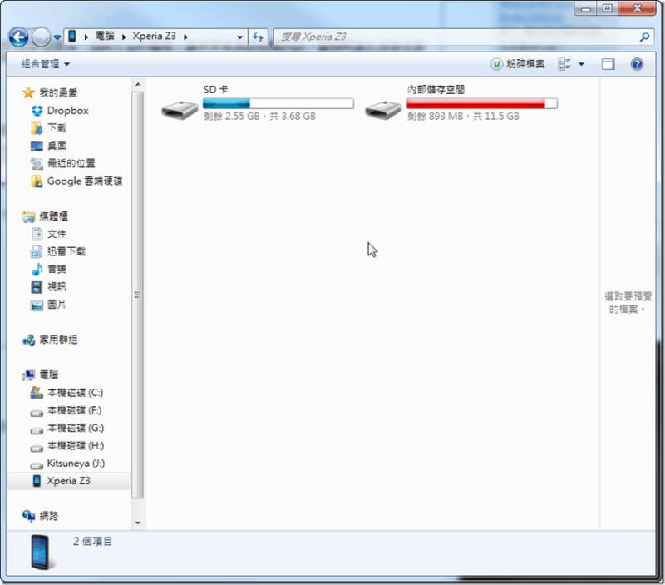Toggle the preview pane button

click(x=608, y=64)
